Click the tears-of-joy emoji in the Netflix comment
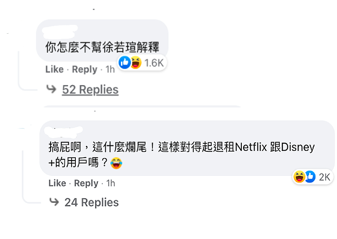 [x=116, y=163]
